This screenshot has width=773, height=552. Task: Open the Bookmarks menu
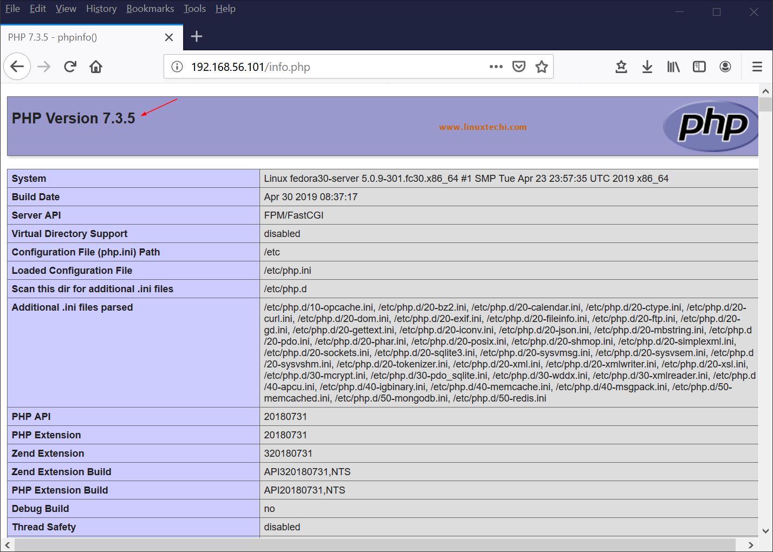[150, 8]
